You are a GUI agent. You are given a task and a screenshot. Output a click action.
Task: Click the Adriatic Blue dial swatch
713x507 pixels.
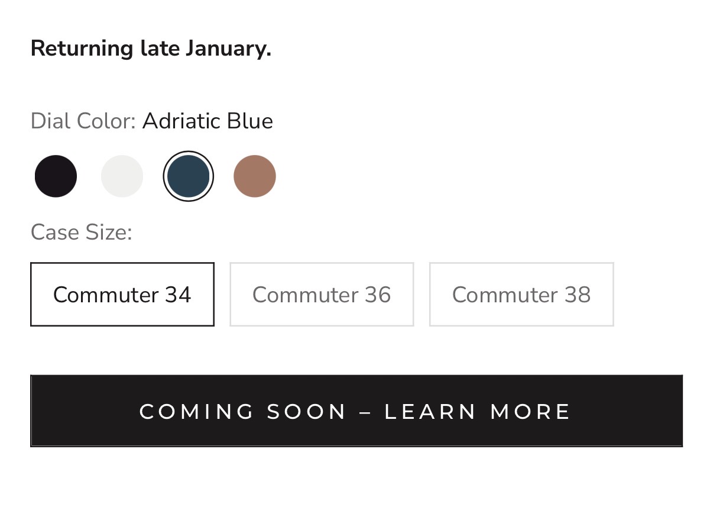(188, 176)
